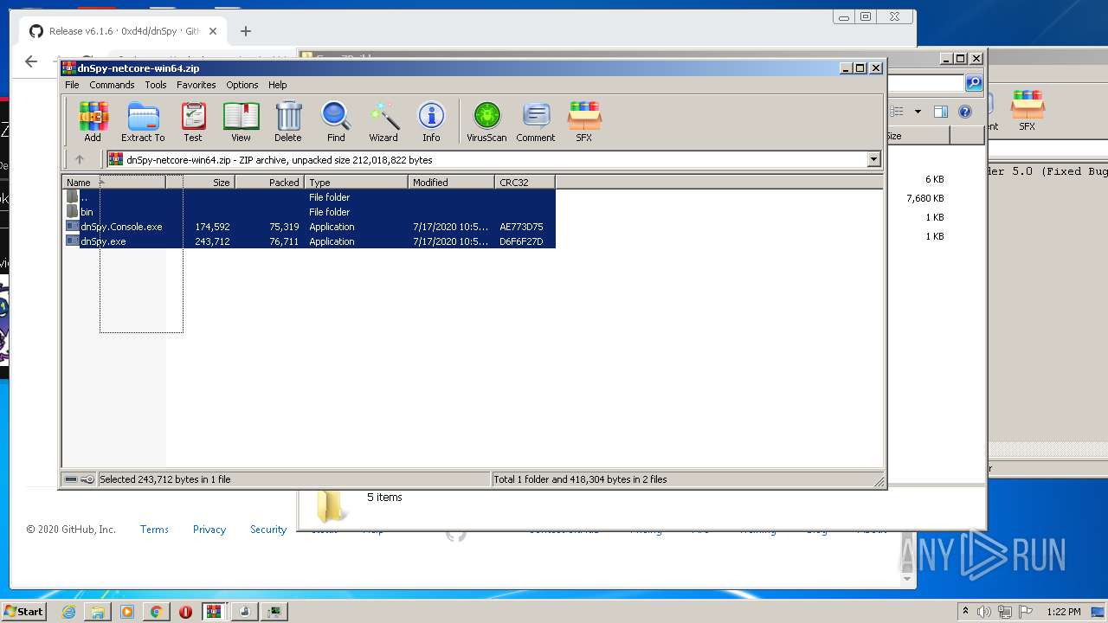Open the File menu

pos(72,85)
